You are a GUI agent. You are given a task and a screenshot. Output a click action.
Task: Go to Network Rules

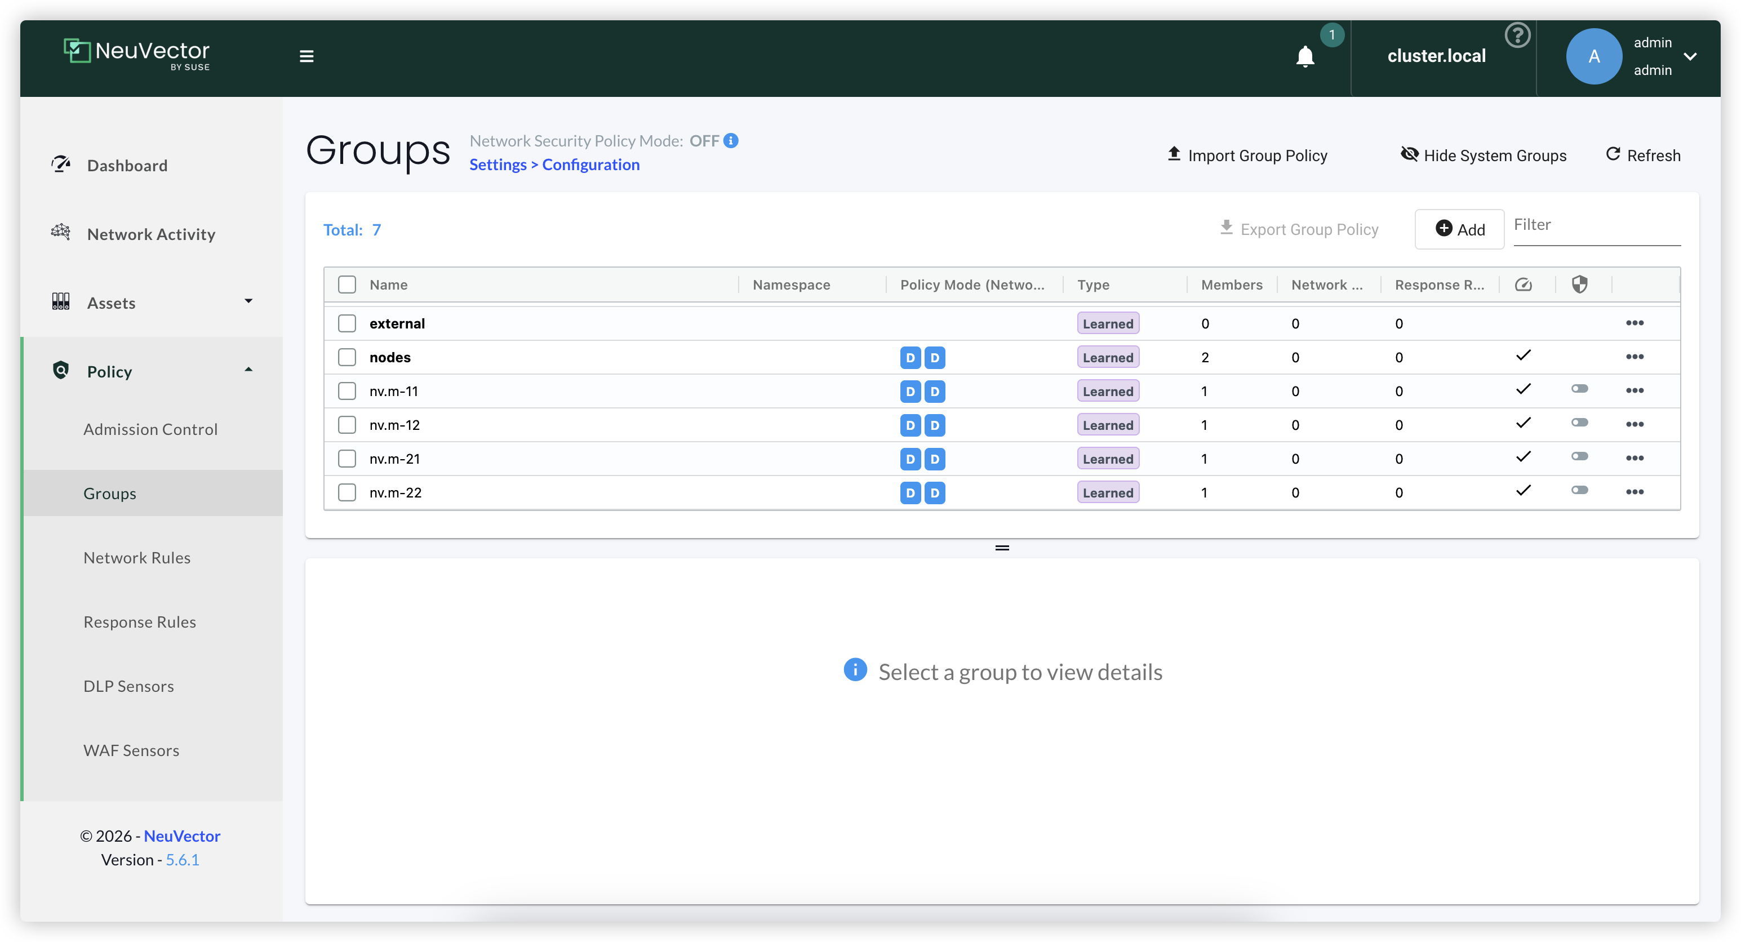tap(137, 558)
